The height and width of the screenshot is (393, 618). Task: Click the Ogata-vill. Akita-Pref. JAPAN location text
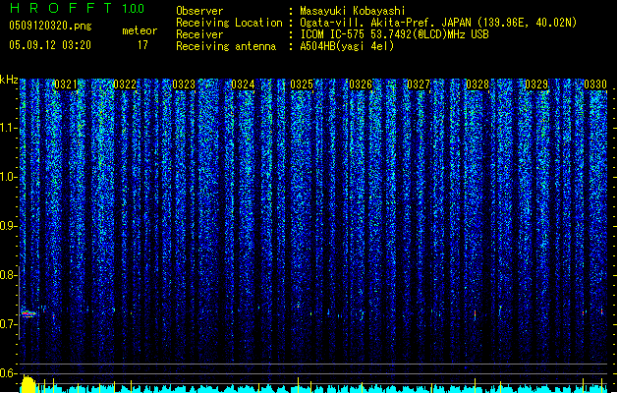[438, 23]
